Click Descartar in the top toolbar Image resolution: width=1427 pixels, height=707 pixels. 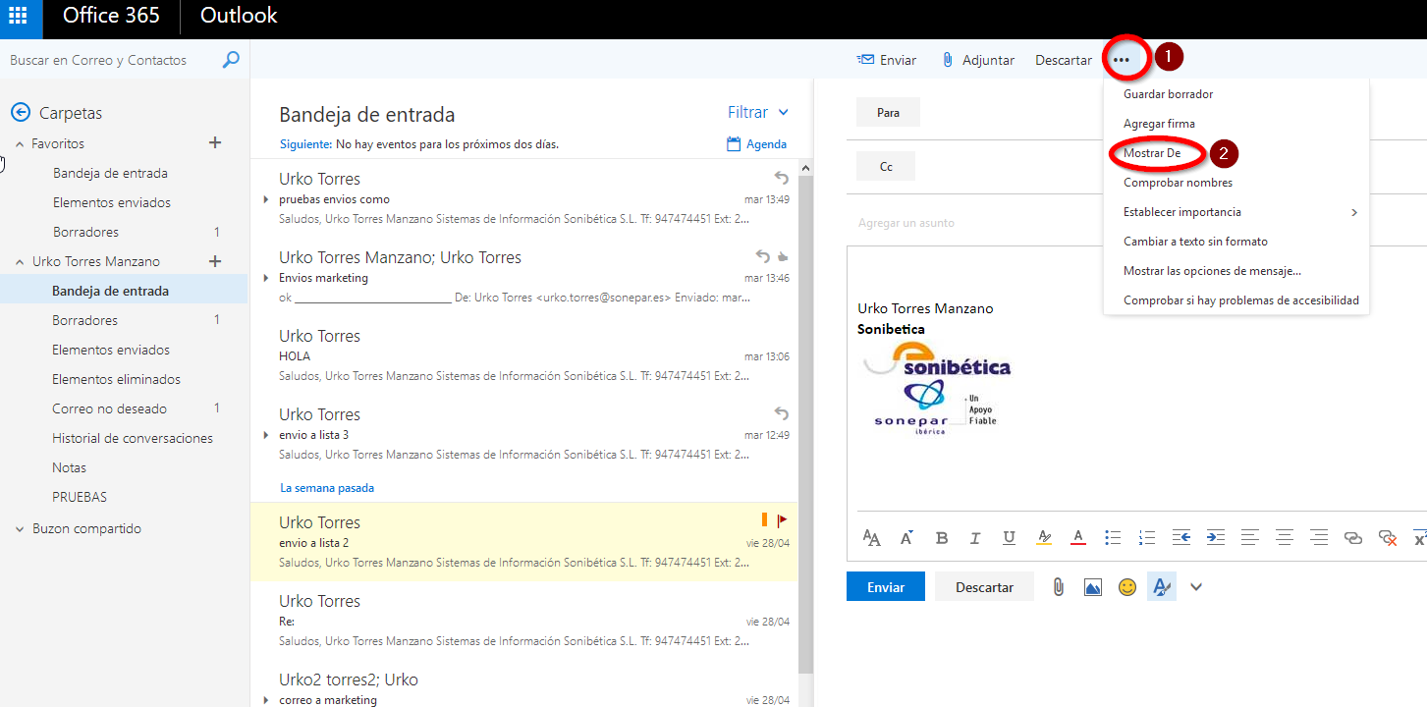[1064, 60]
